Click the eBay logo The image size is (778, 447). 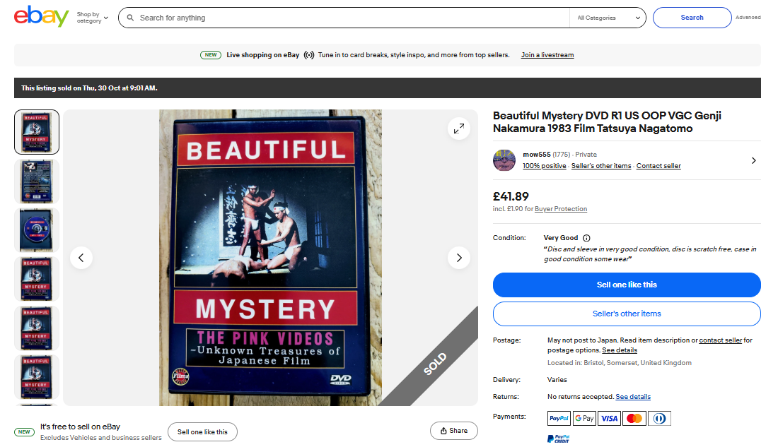41,17
